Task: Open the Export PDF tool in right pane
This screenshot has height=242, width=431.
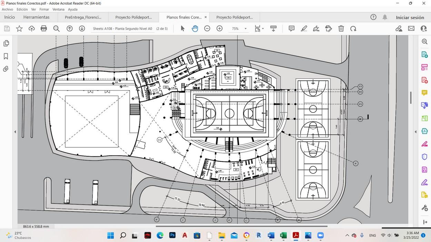Action: coord(424,54)
